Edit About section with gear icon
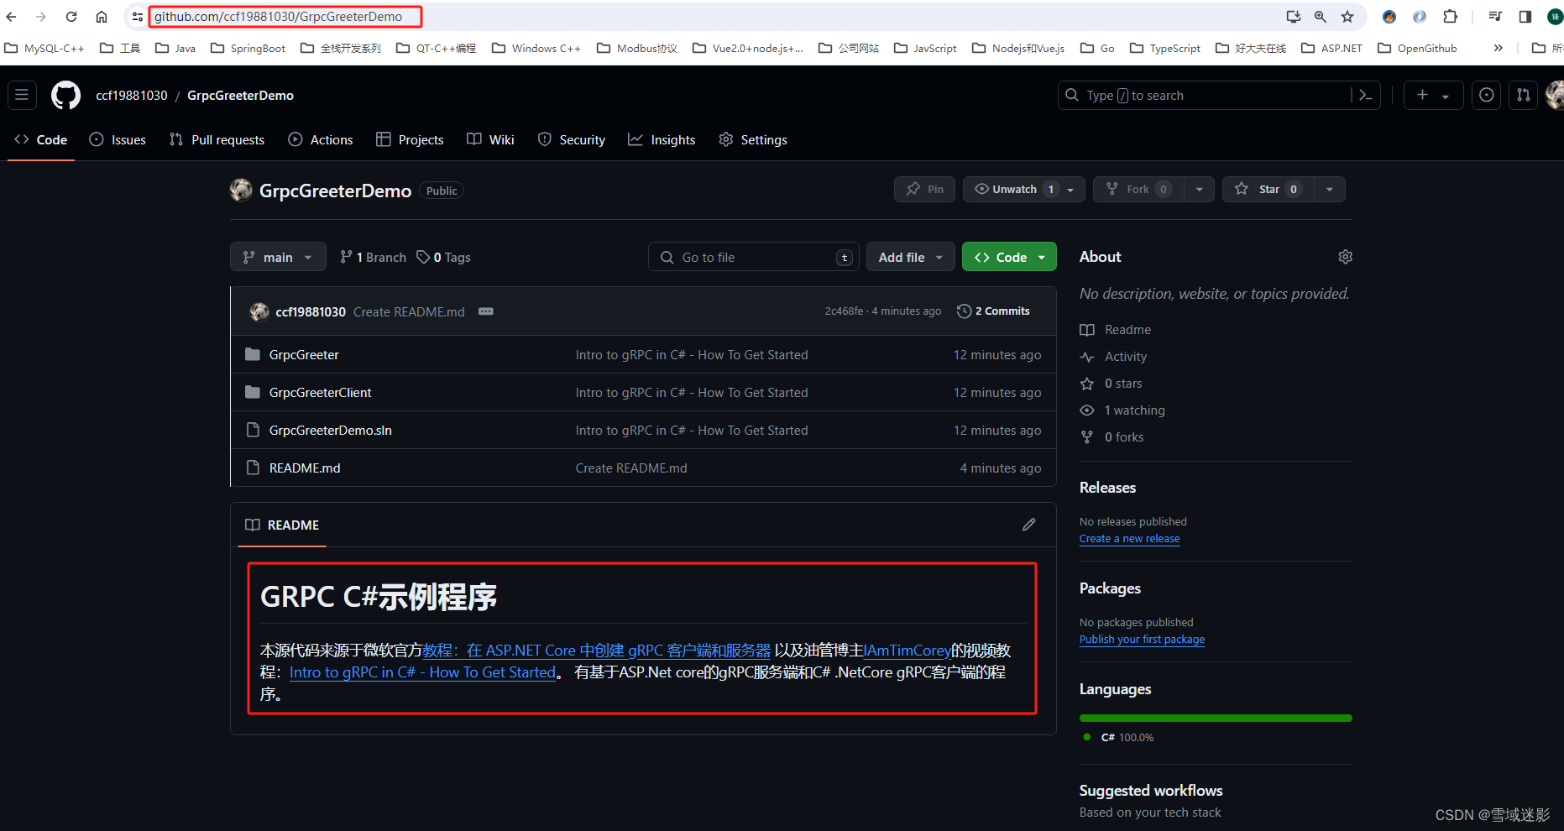Image resolution: width=1564 pixels, height=831 pixels. pos(1345,257)
